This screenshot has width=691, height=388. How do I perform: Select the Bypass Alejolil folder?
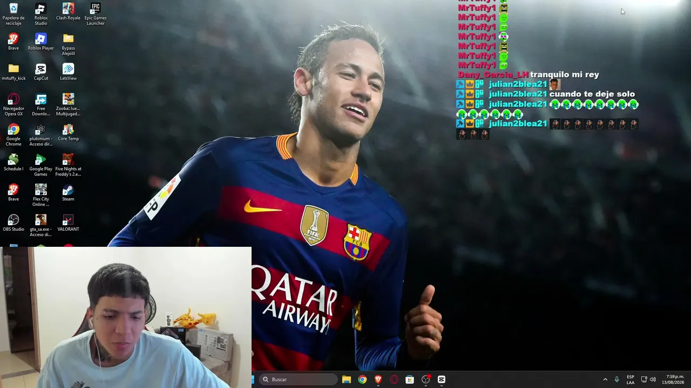click(x=68, y=44)
